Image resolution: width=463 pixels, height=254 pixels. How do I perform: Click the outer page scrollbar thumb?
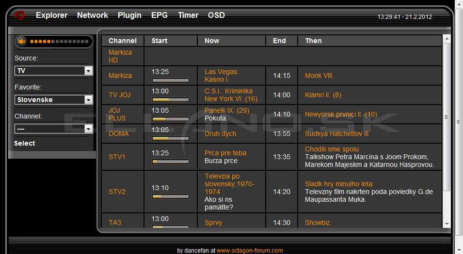[x=459, y=122]
